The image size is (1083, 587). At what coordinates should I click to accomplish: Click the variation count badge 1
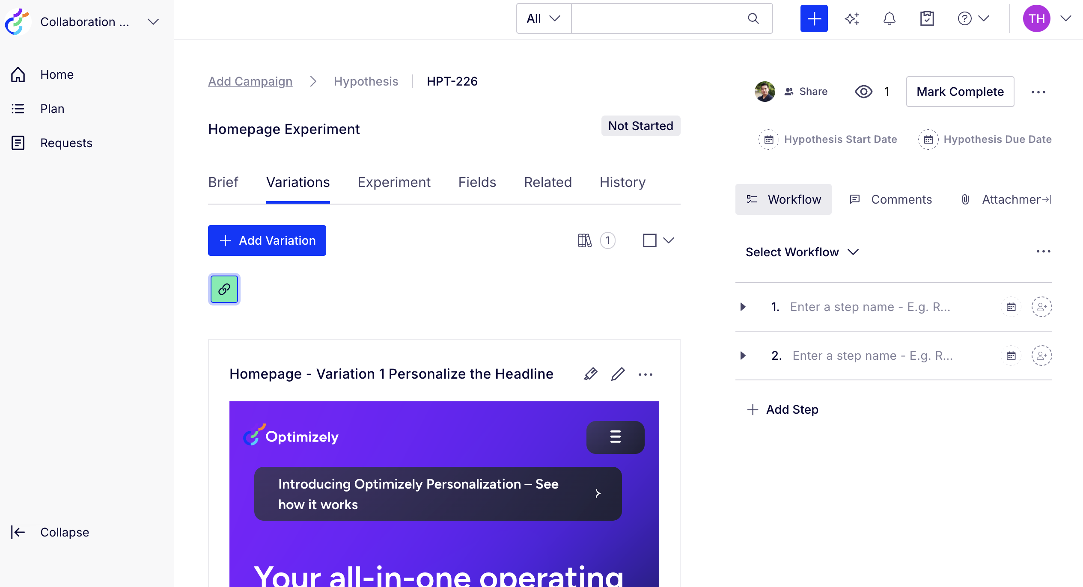point(608,240)
